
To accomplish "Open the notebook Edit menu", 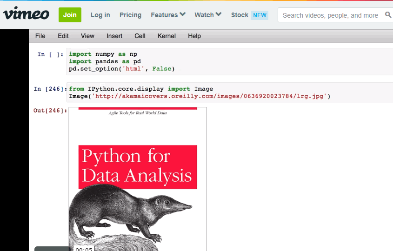I will click(x=63, y=36).
